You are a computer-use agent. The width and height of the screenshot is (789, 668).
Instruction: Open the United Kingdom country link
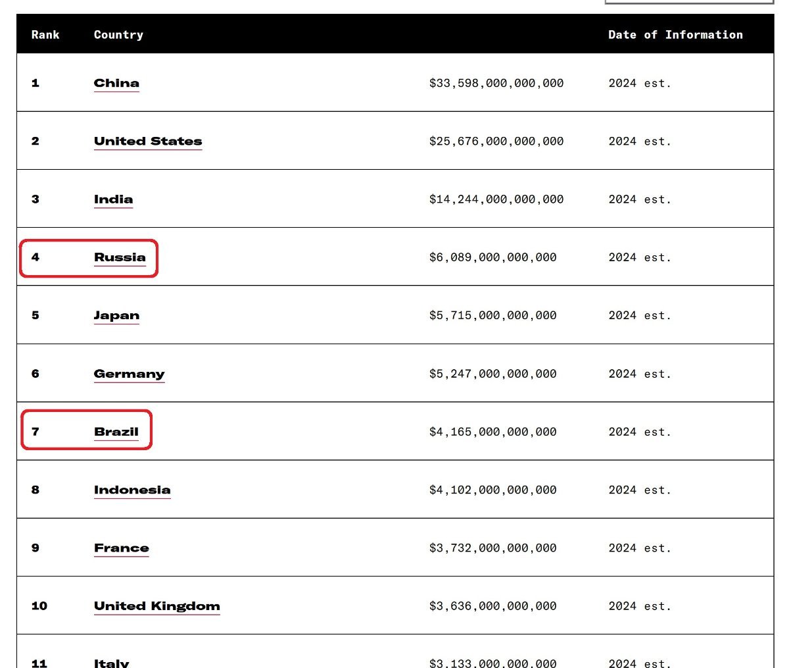(156, 605)
